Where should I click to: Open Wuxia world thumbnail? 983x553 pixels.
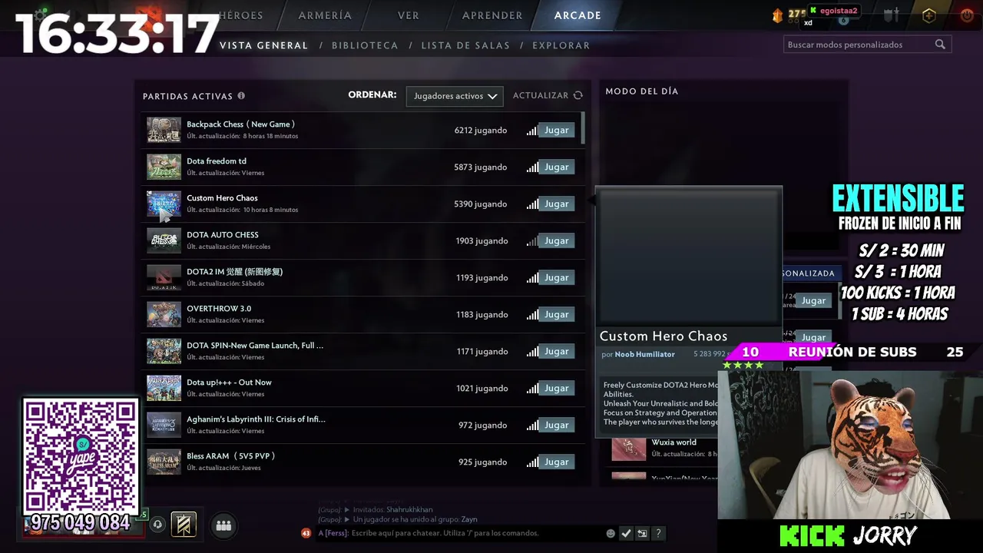click(x=628, y=448)
